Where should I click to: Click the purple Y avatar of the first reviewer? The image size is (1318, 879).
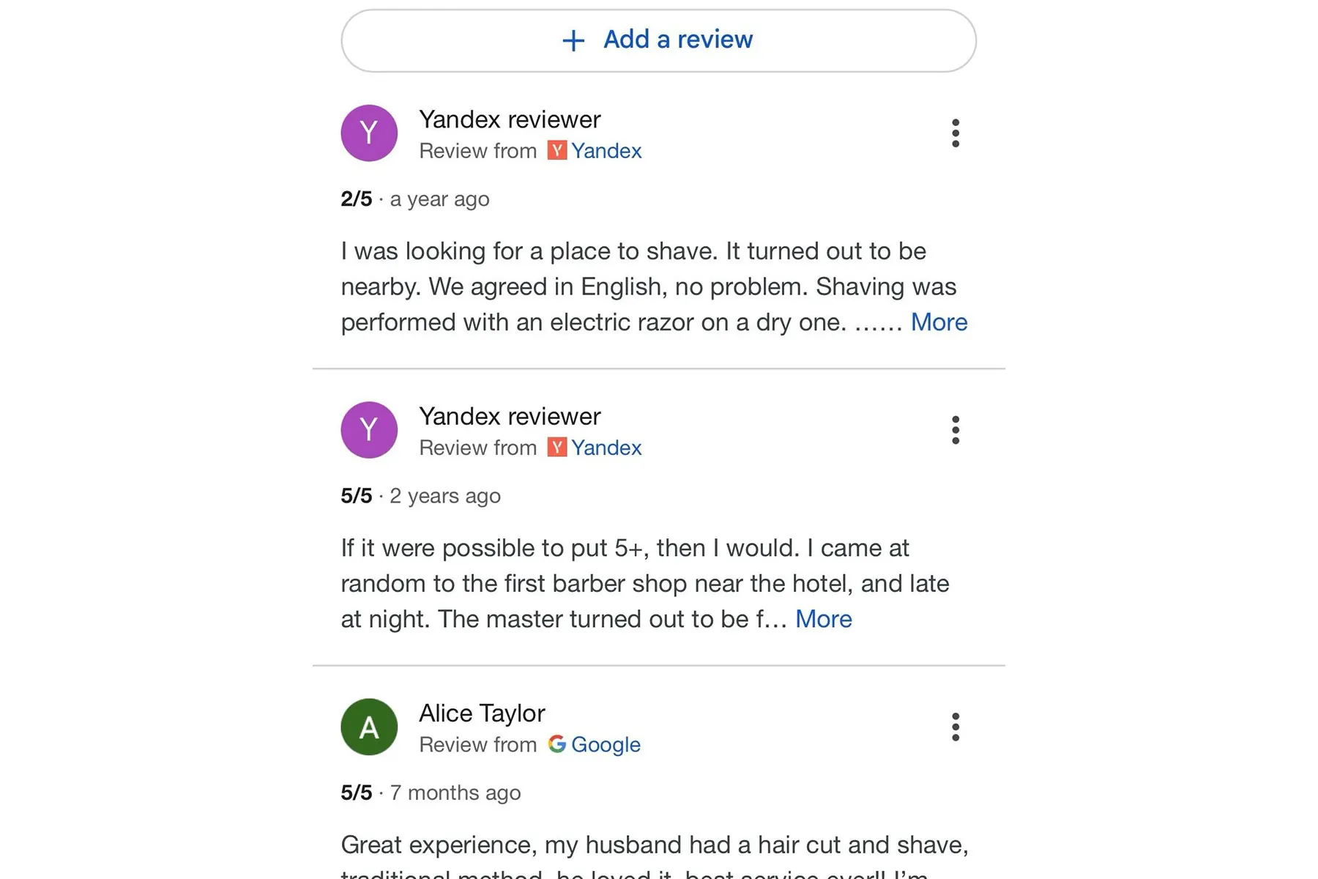[369, 133]
